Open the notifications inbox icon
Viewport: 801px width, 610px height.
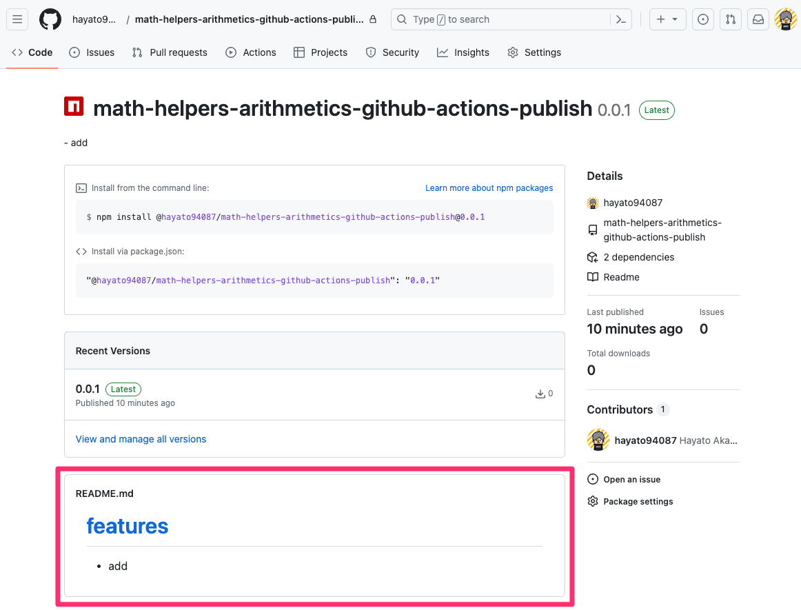coord(758,19)
